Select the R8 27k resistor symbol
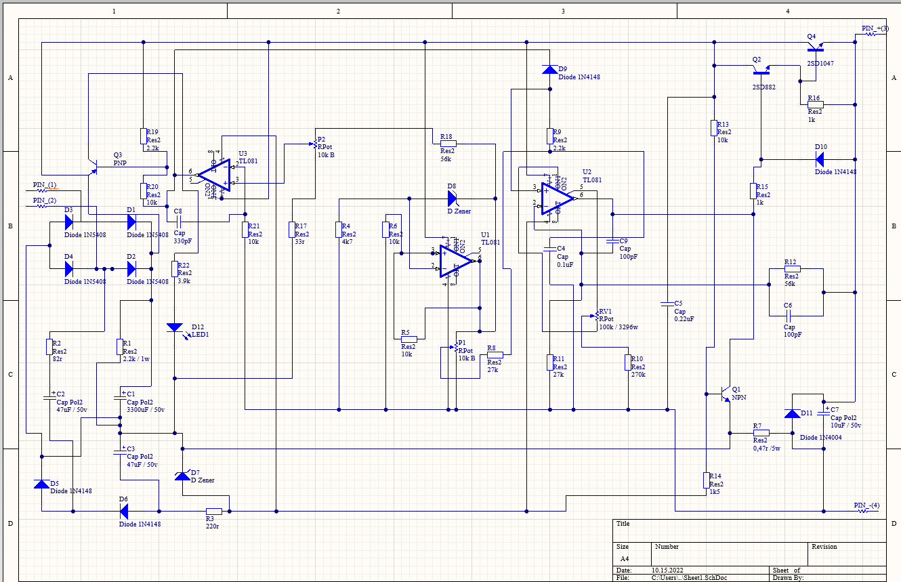The image size is (901, 582). click(x=495, y=354)
